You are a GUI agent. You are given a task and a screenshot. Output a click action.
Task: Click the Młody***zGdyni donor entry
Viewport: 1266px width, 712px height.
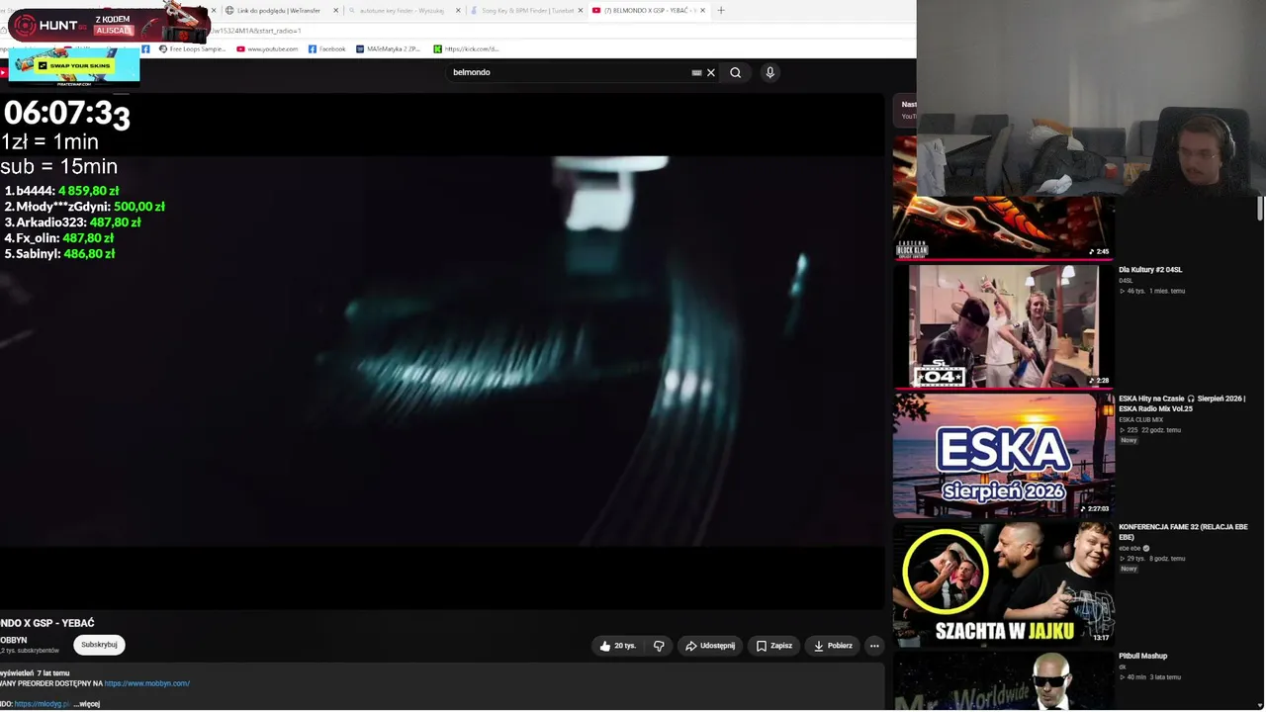(84, 207)
